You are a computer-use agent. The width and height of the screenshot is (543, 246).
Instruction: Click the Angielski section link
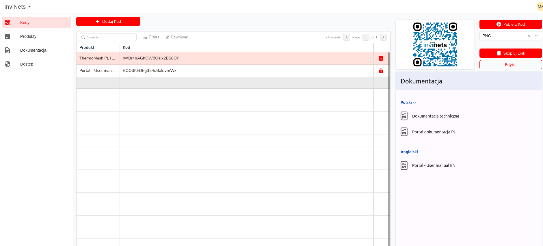click(x=409, y=152)
